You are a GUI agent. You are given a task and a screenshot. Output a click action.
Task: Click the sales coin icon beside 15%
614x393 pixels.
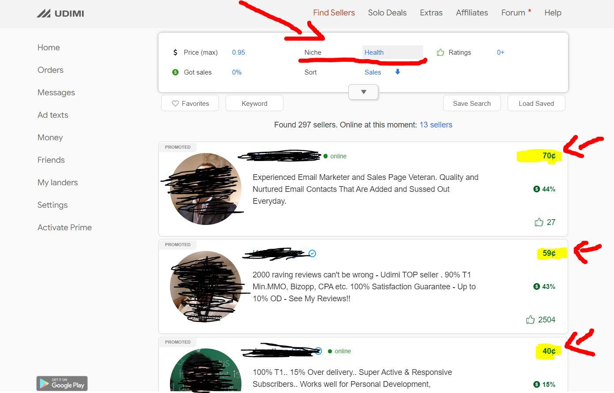point(537,385)
